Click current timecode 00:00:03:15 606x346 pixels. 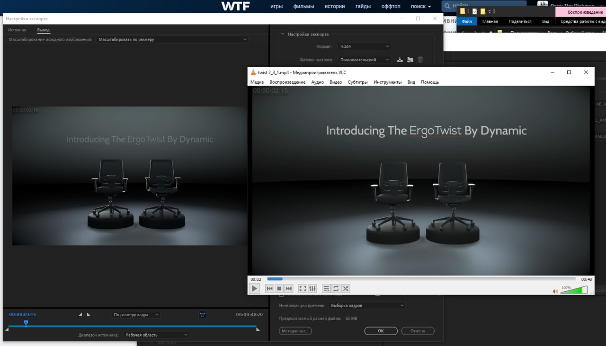point(22,314)
